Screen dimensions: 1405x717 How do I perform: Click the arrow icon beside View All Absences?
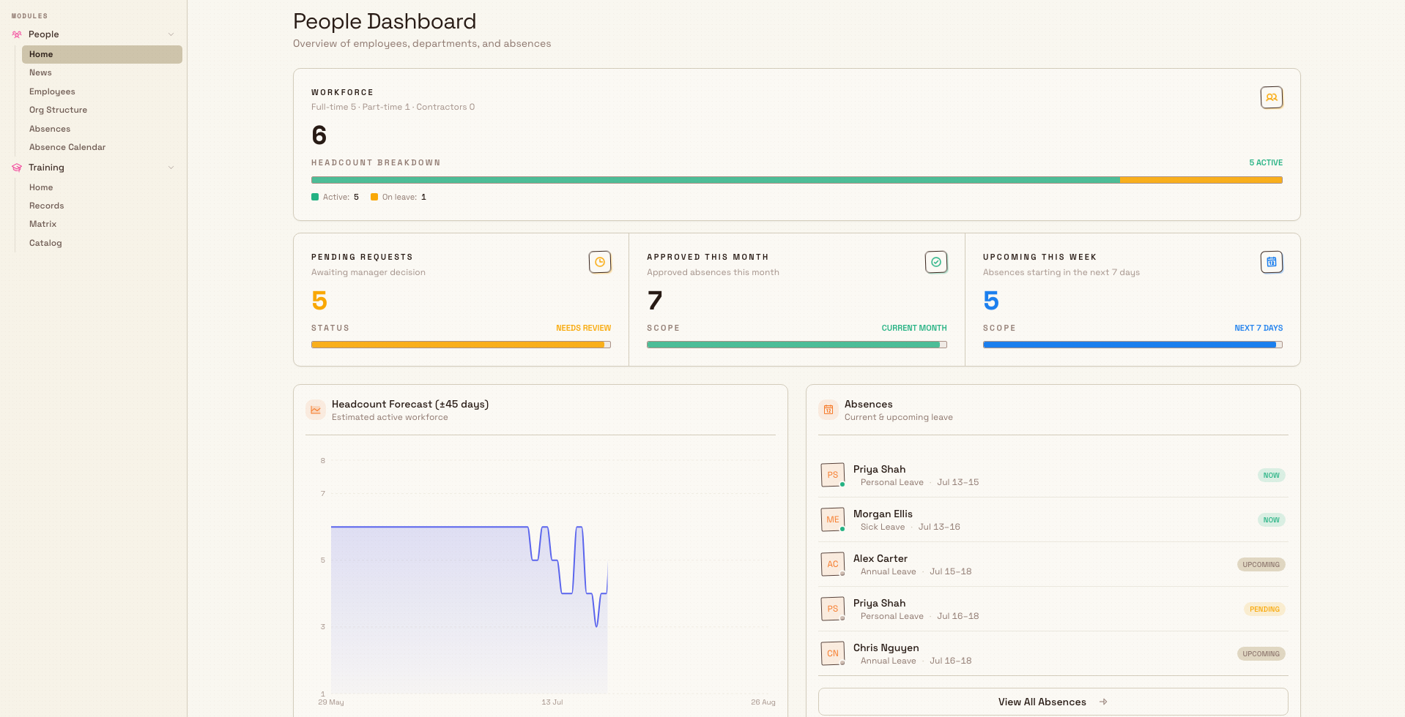(1103, 702)
